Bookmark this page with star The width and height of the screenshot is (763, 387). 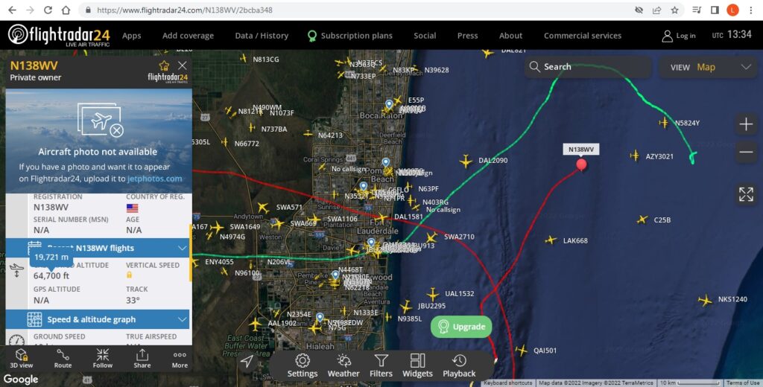click(x=674, y=10)
